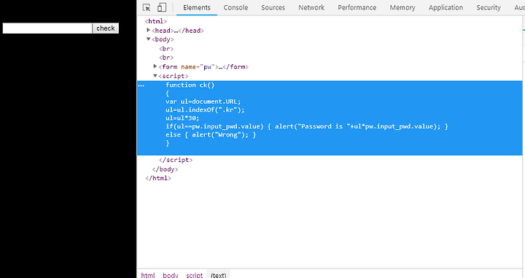Switch to the Console tab

click(x=236, y=7)
